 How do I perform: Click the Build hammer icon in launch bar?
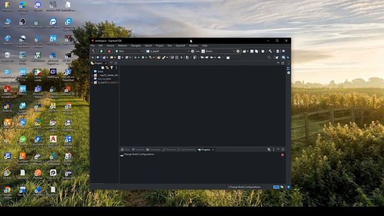point(94,51)
